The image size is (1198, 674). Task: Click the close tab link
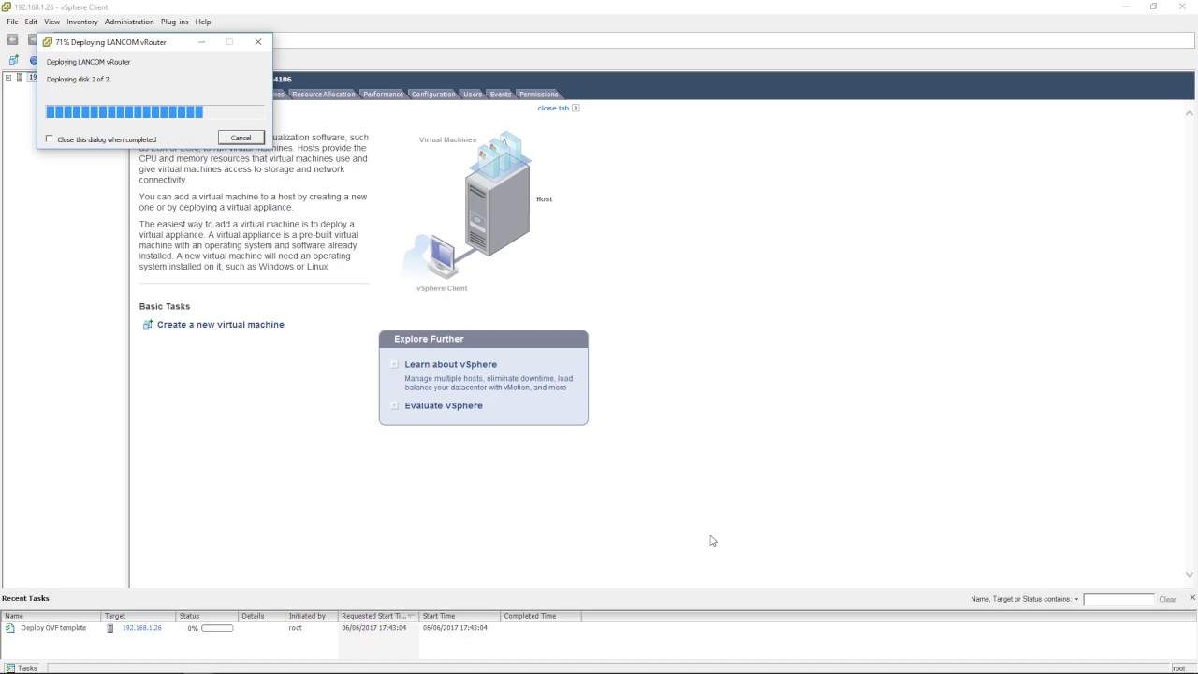(553, 108)
